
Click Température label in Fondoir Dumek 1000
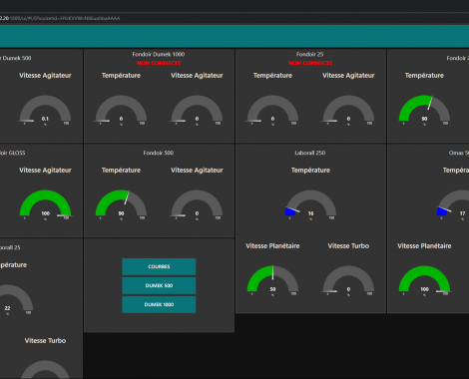[x=121, y=76]
